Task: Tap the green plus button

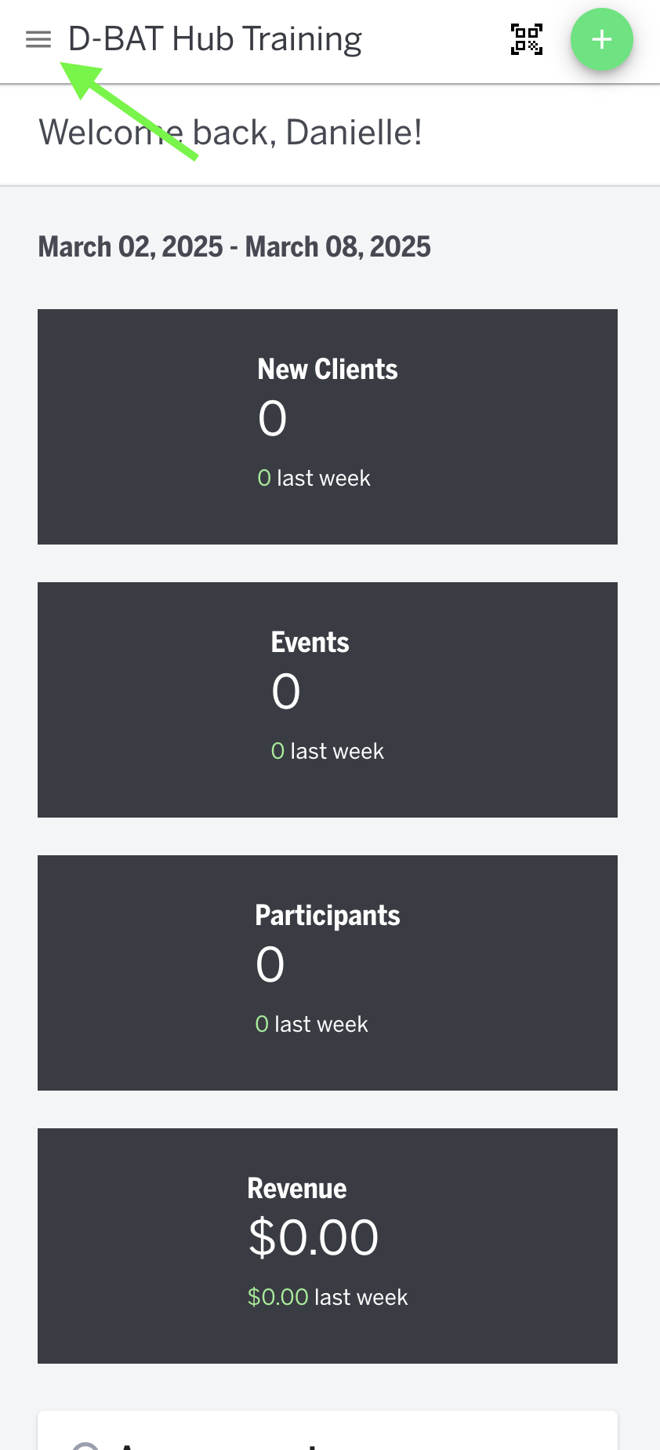Action: tap(602, 39)
